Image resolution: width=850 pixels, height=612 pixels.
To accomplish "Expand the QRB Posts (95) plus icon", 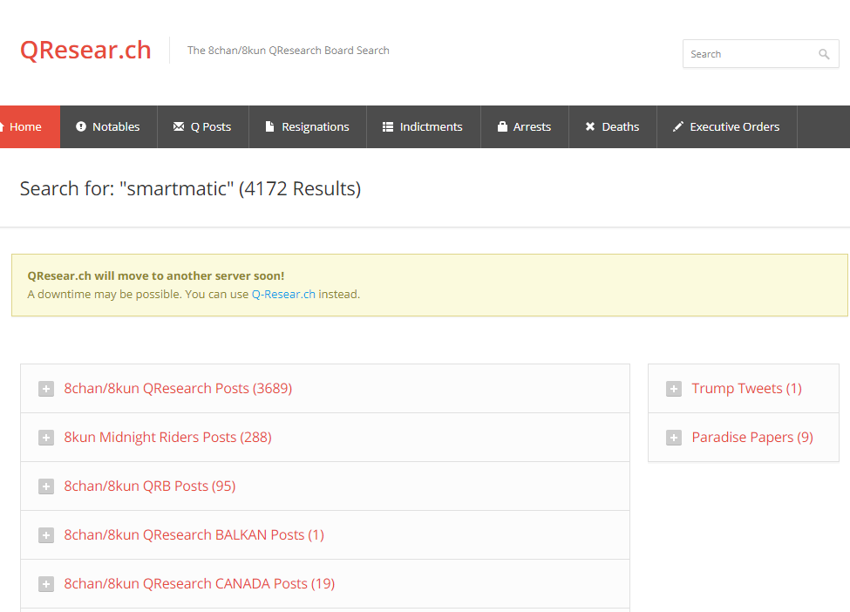I will (x=46, y=486).
